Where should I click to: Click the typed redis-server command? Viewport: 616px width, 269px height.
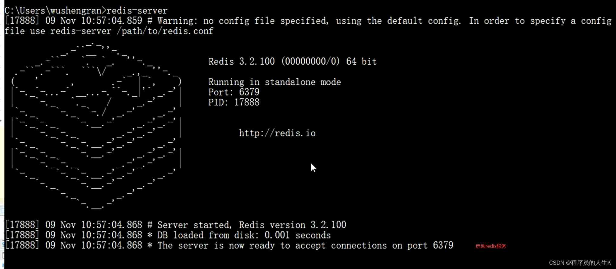point(137,11)
